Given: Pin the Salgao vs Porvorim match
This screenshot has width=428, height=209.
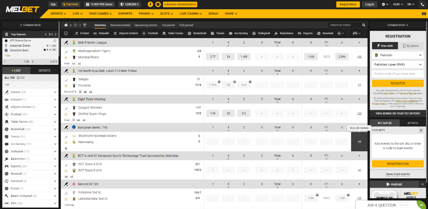Looking at the screenshot, I should point(66,80).
